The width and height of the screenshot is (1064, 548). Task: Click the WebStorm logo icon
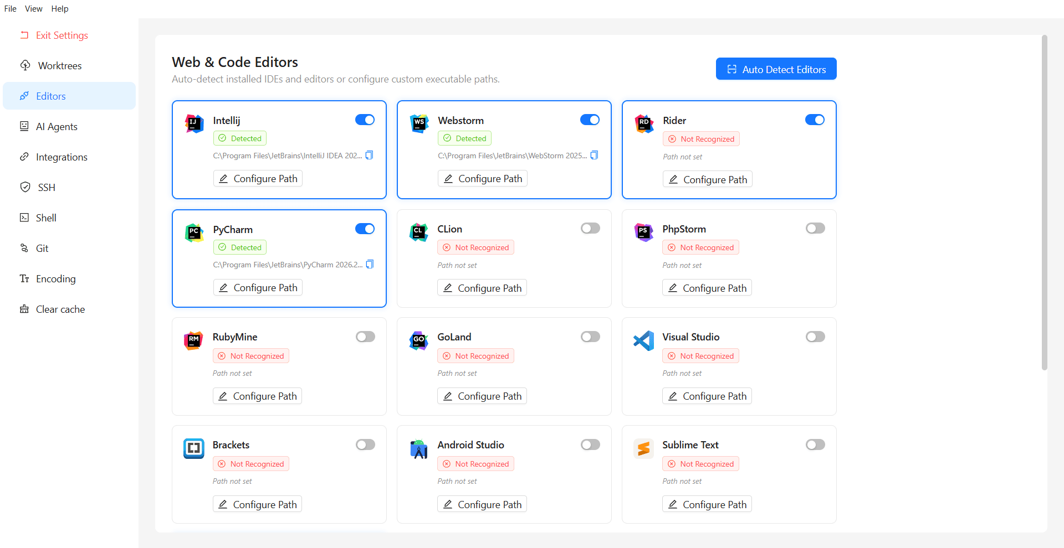pyautogui.click(x=419, y=123)
